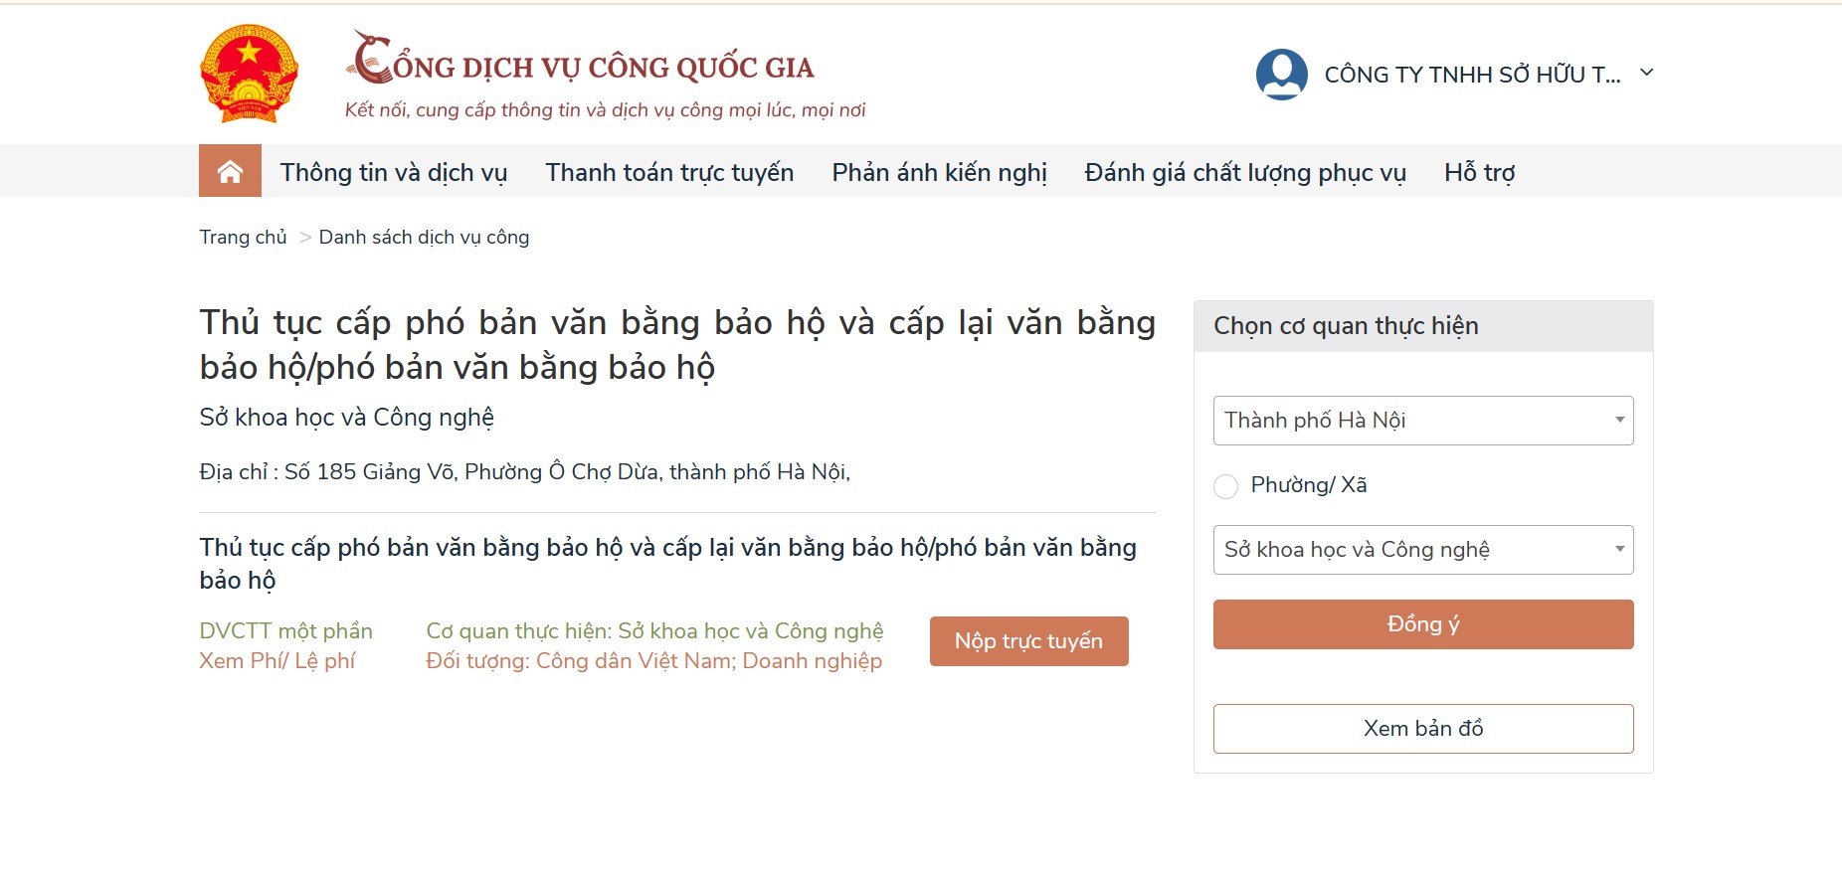Image resolution: width=1842 pixels, height=873 pixels.
Task: Open Thông tin và dịch vụ menu
Action: pos(394,172)
